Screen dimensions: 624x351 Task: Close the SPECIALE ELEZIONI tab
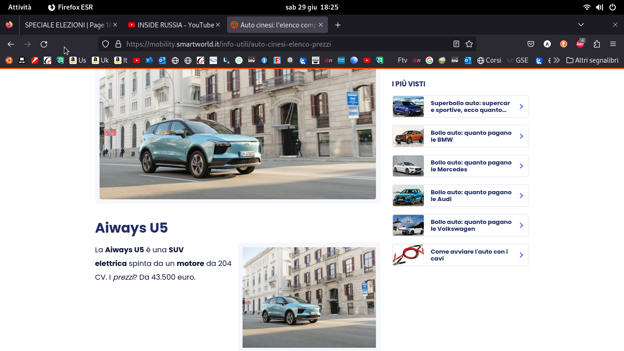tap(115, 25)
